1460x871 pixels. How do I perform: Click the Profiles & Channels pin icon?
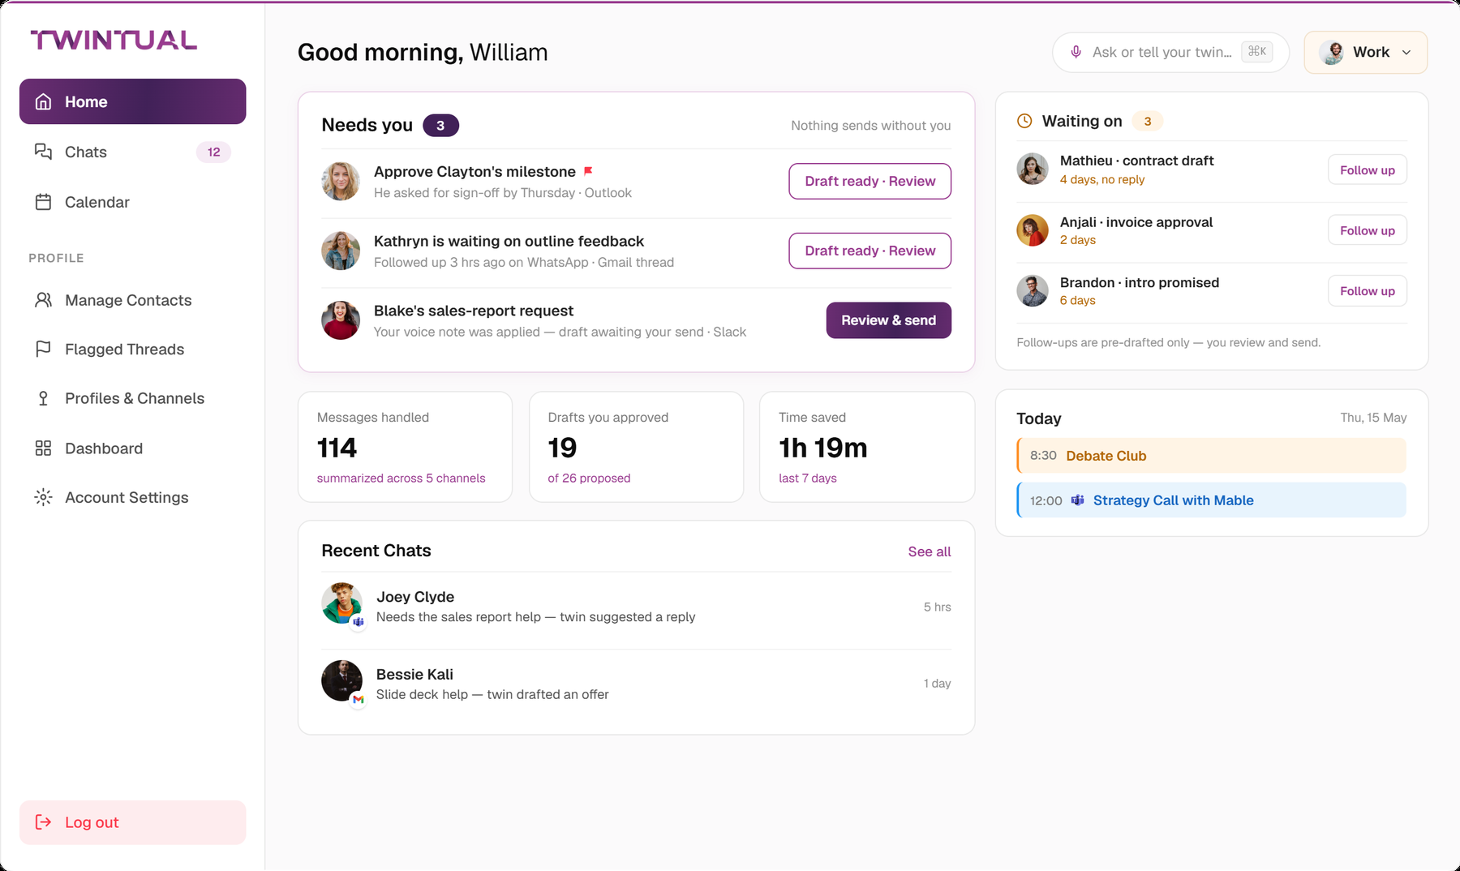(x=44, y=398)
